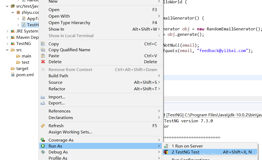Click the TestNG Test icon in submenu
The width and height of the screenshot is (262, 160).
pos(166,152)
